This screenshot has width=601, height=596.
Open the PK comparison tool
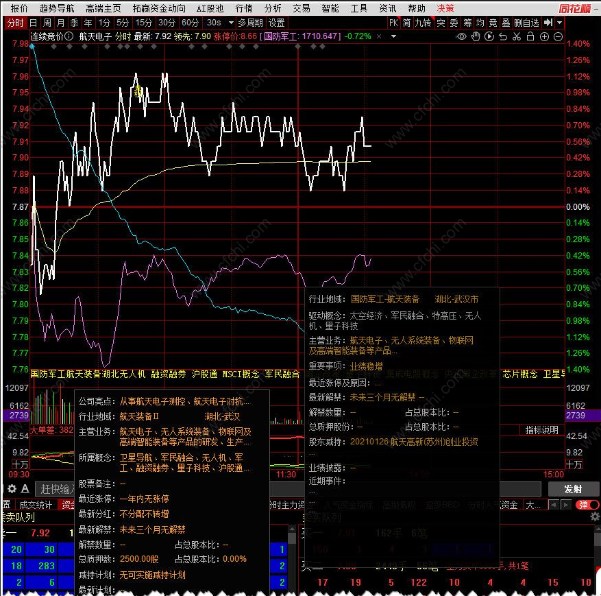(x=393, y=23)
